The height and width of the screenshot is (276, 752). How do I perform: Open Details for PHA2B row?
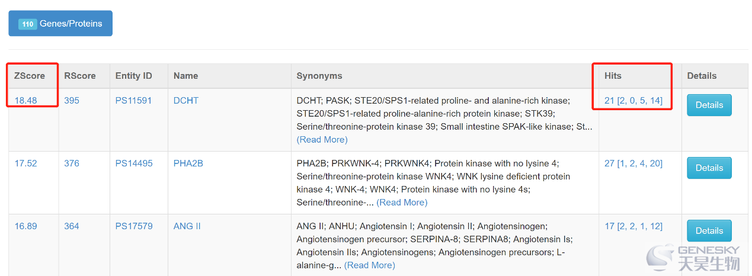(x=709, y=168)
